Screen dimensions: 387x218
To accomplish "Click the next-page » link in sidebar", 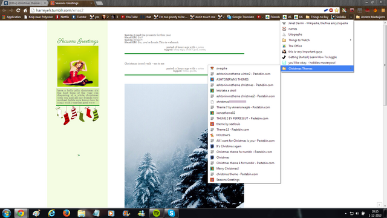I will (x=79, y=155).
